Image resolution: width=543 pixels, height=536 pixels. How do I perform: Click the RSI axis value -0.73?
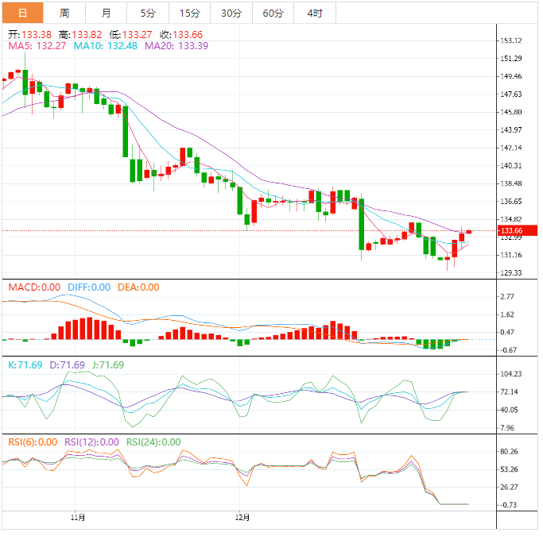tap(508, 505)
